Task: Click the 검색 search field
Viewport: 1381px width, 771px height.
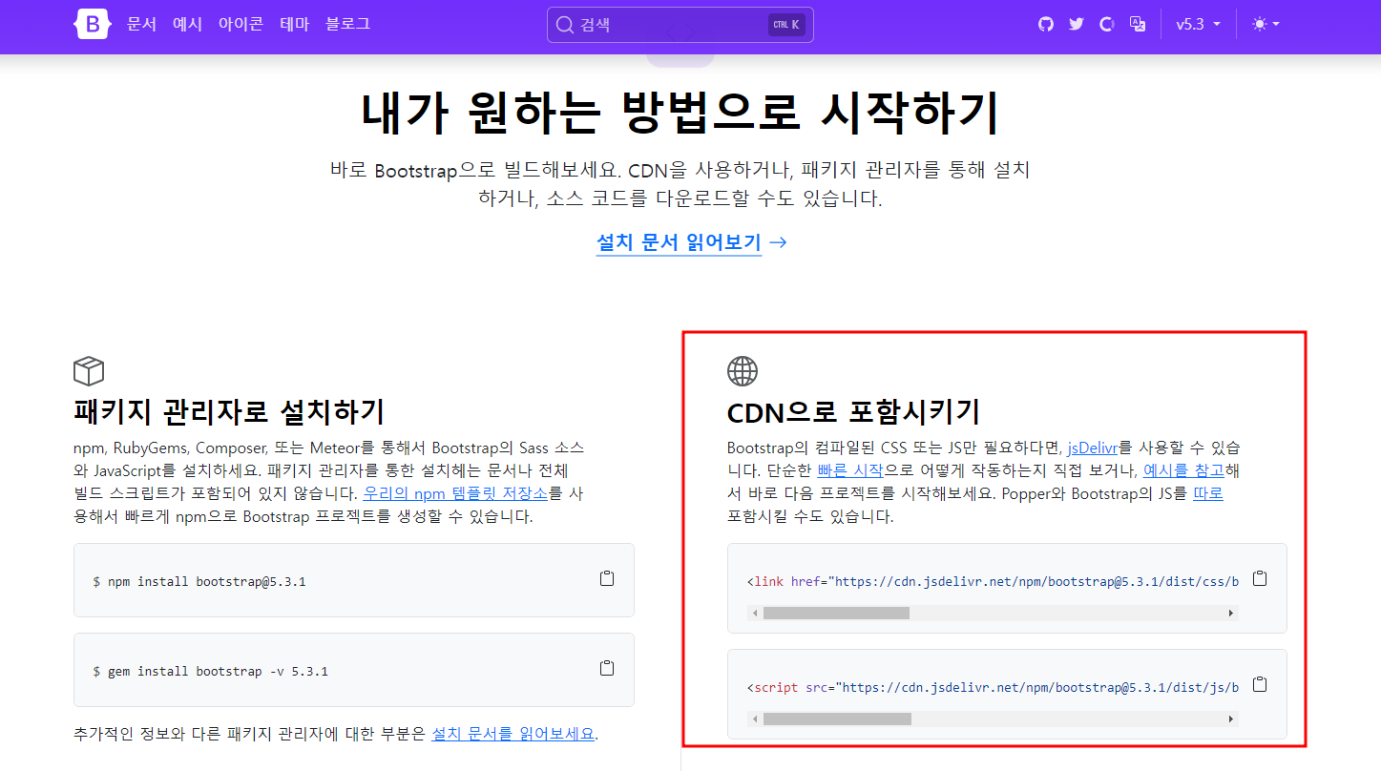Action: [x=680, y=25]
